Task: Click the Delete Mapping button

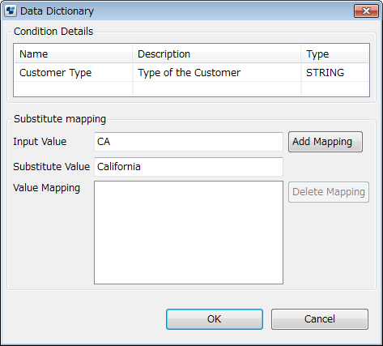Action: (329, 192)
